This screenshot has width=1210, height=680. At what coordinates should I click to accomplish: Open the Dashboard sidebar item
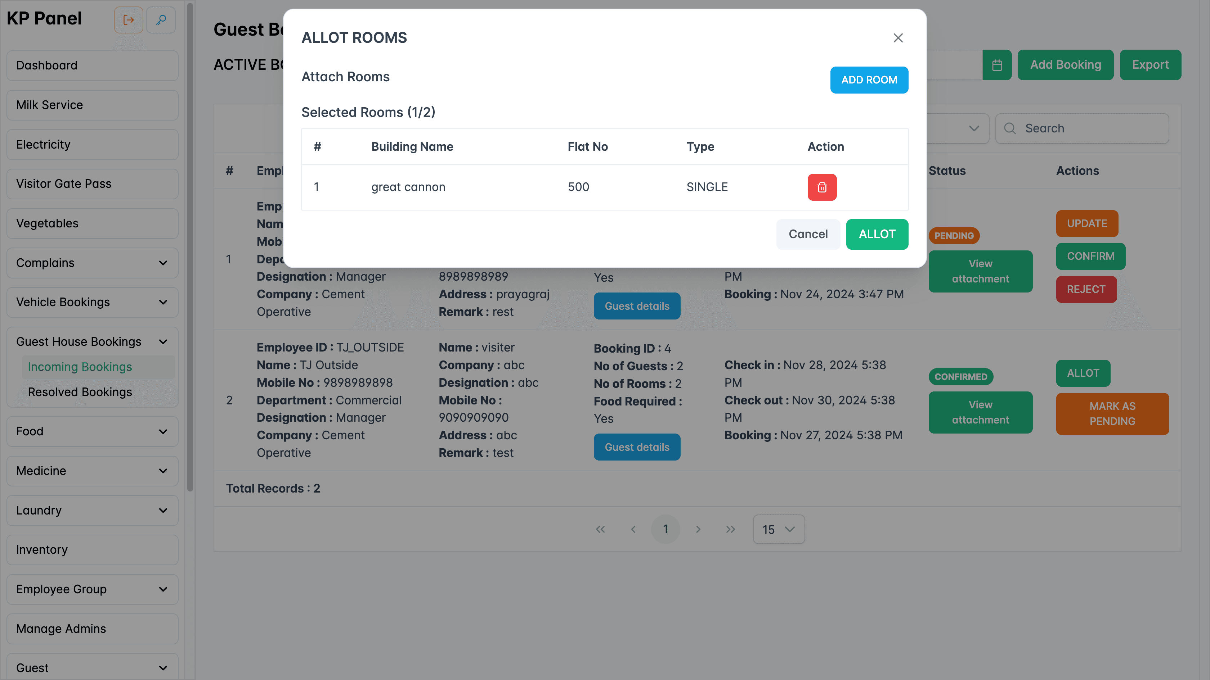coord(92,65)
